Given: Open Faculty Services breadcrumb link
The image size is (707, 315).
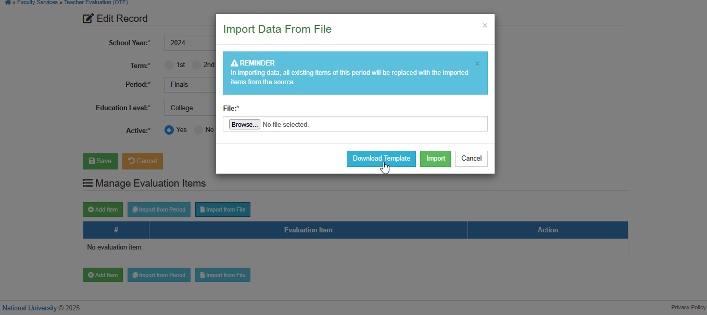Looking at the screenshot, I should (x=37, y=3).
